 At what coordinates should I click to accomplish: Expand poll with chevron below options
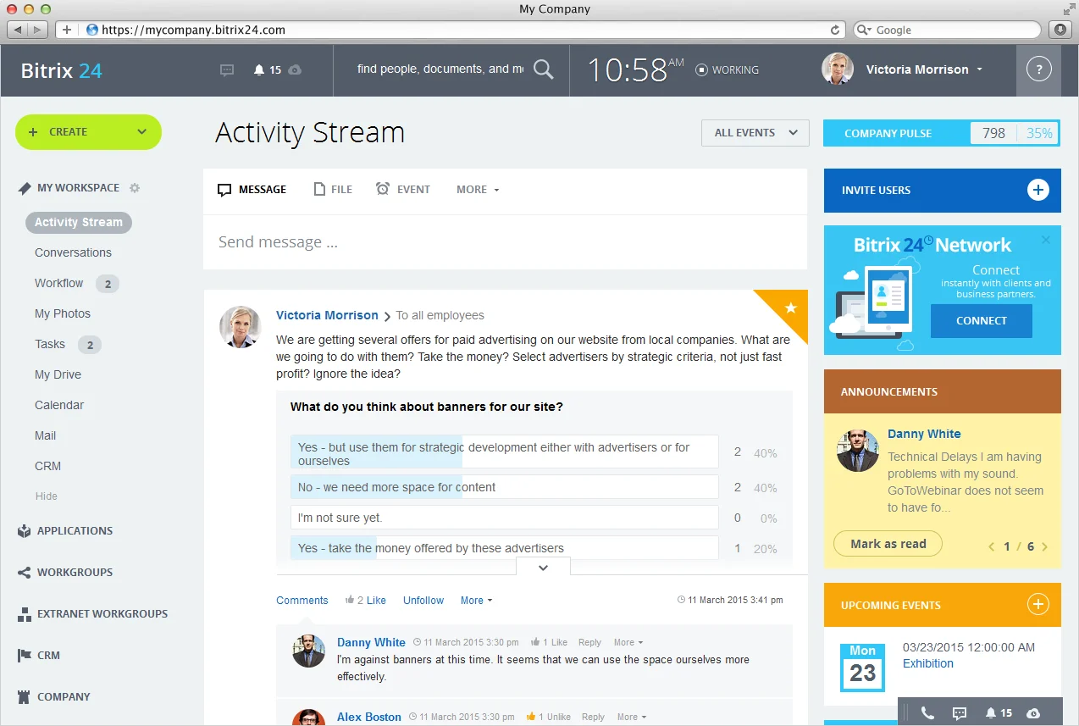pos(543,568)
